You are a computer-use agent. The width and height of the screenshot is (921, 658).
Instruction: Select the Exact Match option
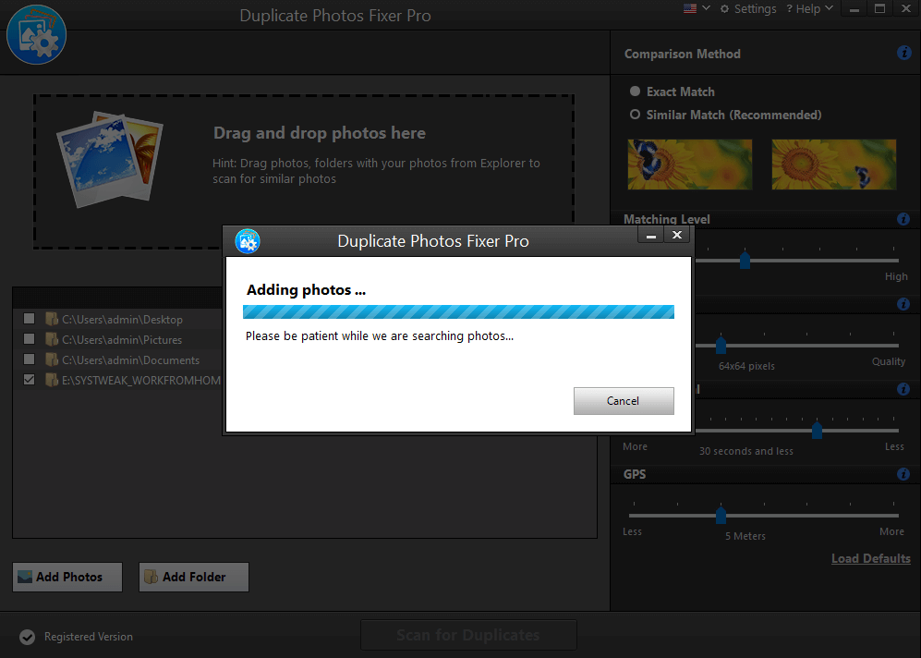click(x=635, y=91)
